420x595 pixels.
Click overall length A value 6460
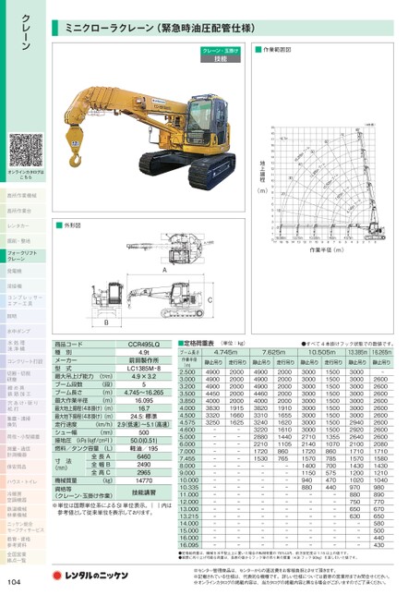tap(144, 456)
